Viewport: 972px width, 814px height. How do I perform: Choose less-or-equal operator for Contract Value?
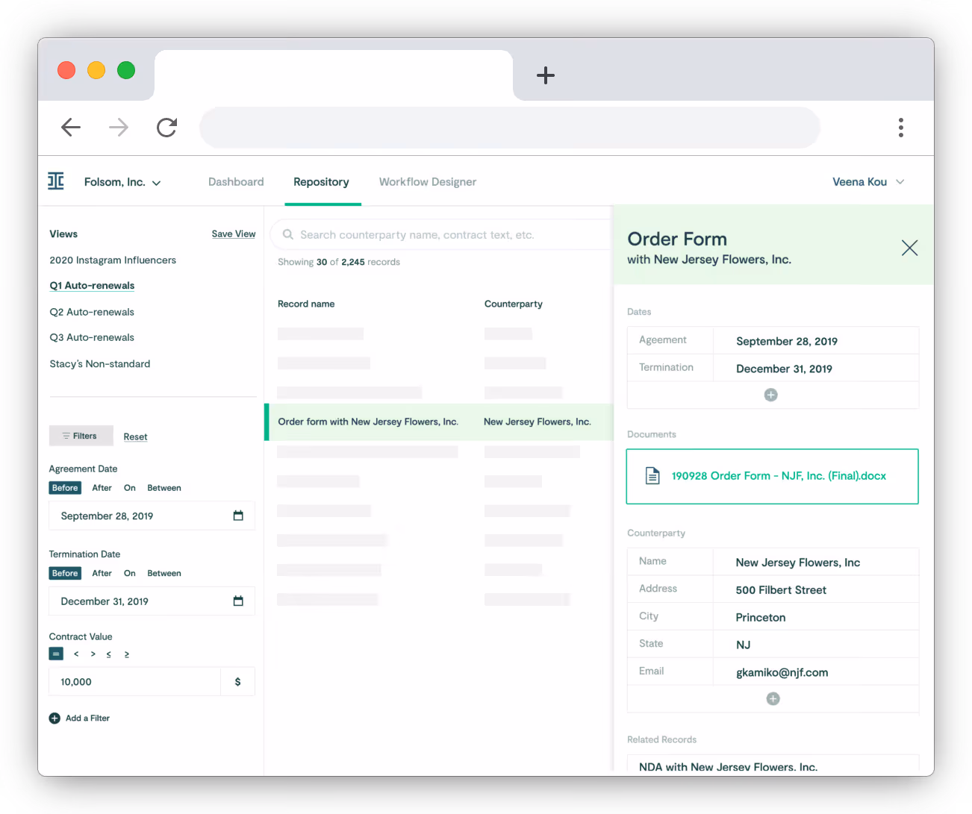coord(109,654)
